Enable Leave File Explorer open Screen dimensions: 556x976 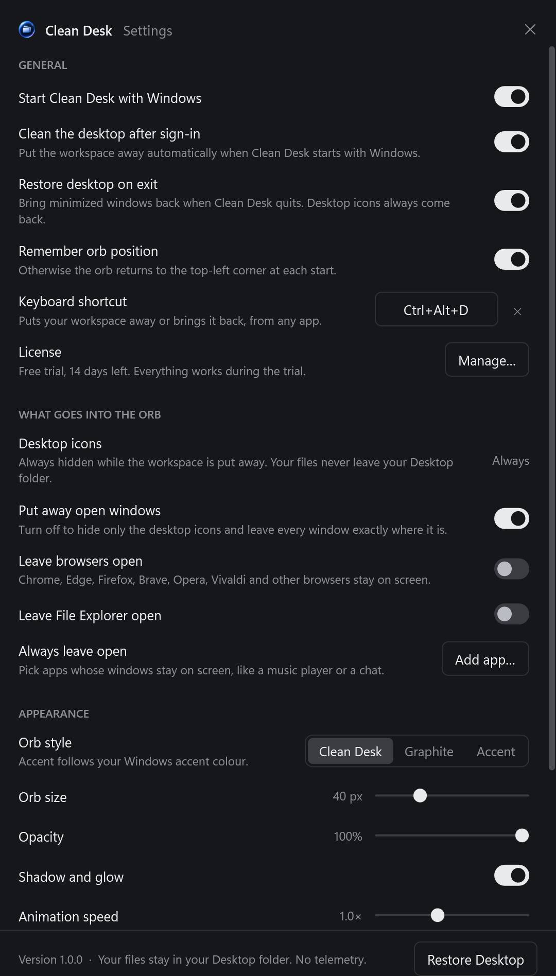pyautogui.click(x=512, y=614)
